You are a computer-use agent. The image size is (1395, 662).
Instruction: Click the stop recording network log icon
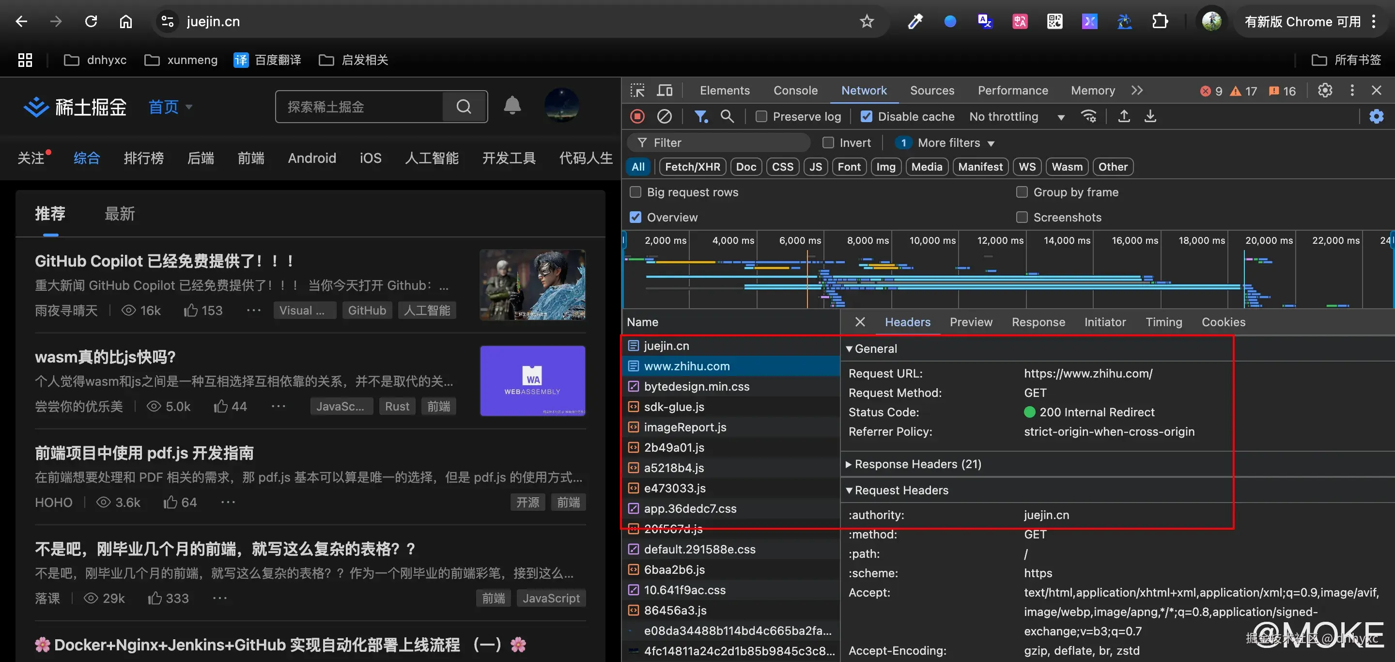click(x=637, y=116)
